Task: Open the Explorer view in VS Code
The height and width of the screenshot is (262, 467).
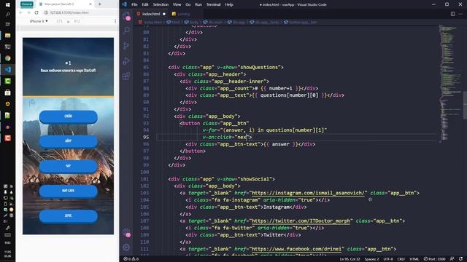Action: point(126,16)
